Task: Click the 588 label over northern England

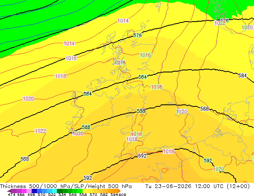Action: 141,111
